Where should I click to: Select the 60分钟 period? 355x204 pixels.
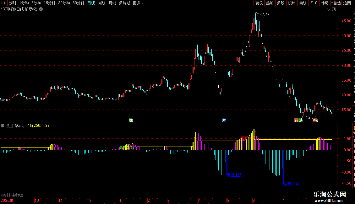(x=79, y=3)
